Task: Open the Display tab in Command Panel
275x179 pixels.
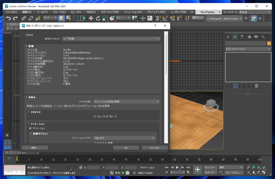Action: point(256,37)
